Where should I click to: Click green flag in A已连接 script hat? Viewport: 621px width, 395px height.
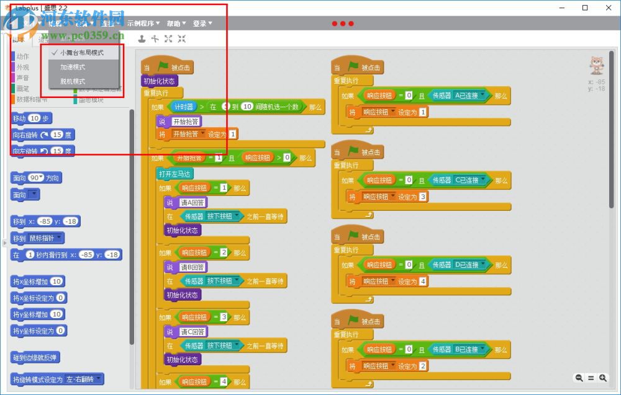click(353, 66)
